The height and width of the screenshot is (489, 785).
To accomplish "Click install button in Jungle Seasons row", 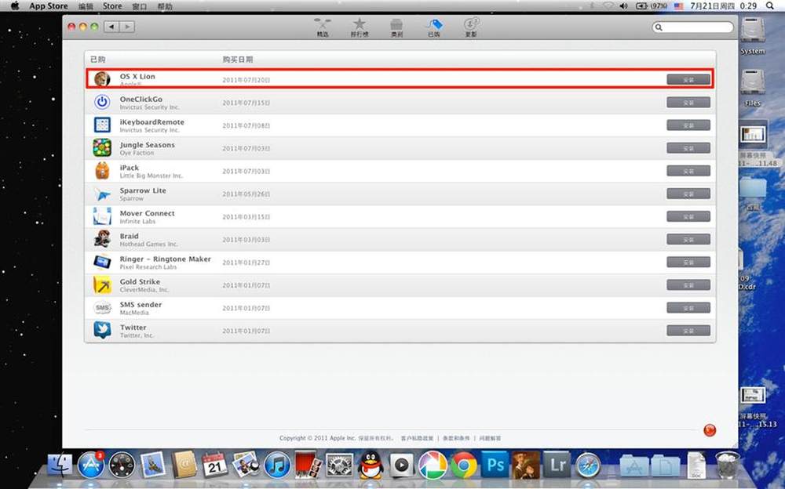I will pyautogui.click(x=688, y=148).
